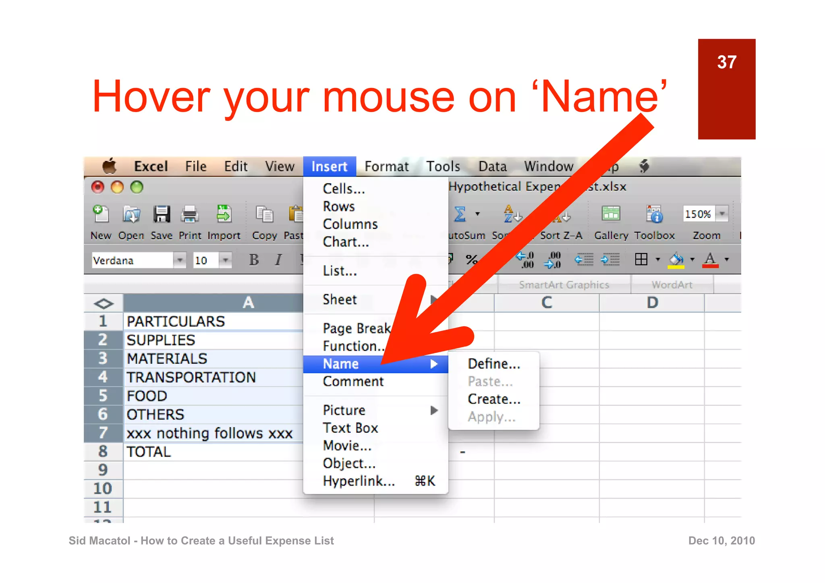This screenshot has width=825, height=583.
Task: Choose Chart... from Insert menu
Action: point(376,242)
